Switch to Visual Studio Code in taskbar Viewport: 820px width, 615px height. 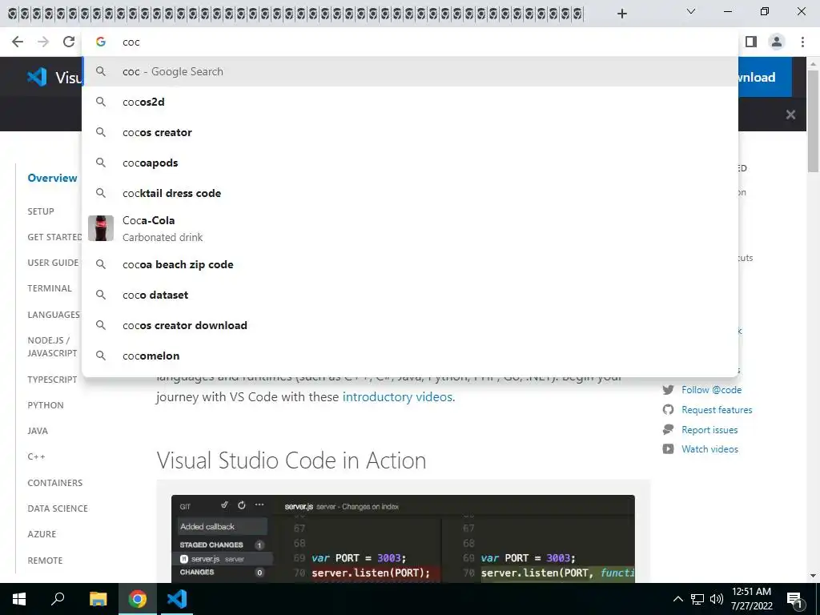(x=177, y=599)
